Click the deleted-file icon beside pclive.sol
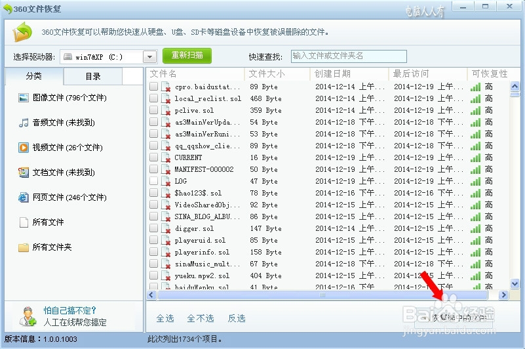The width and height of the screenshot is (525, 349). point(166,110)
